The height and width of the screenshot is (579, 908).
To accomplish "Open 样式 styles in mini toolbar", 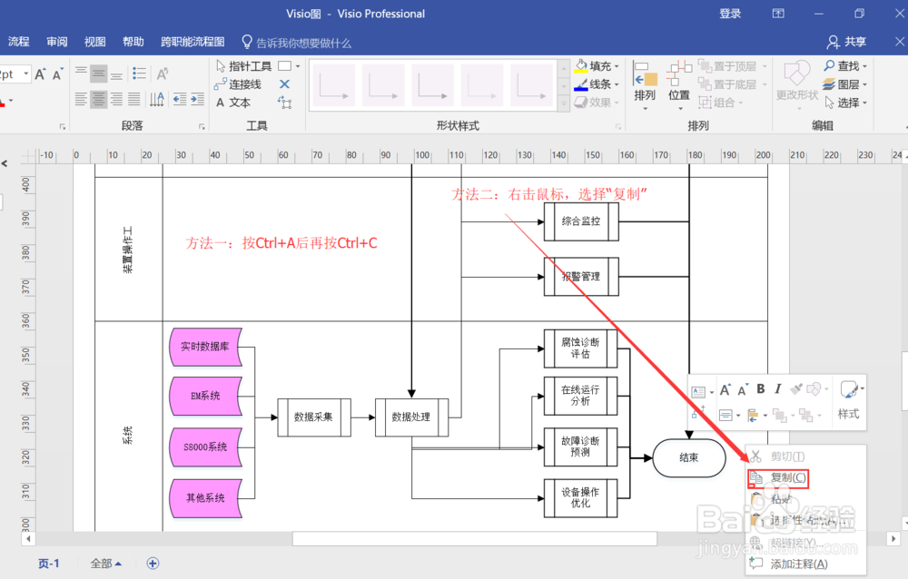I will [x=849, y=399].
